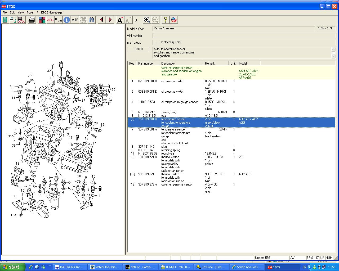
Task: Select plug row 357 121 140
Action: [x=231, y=147]
